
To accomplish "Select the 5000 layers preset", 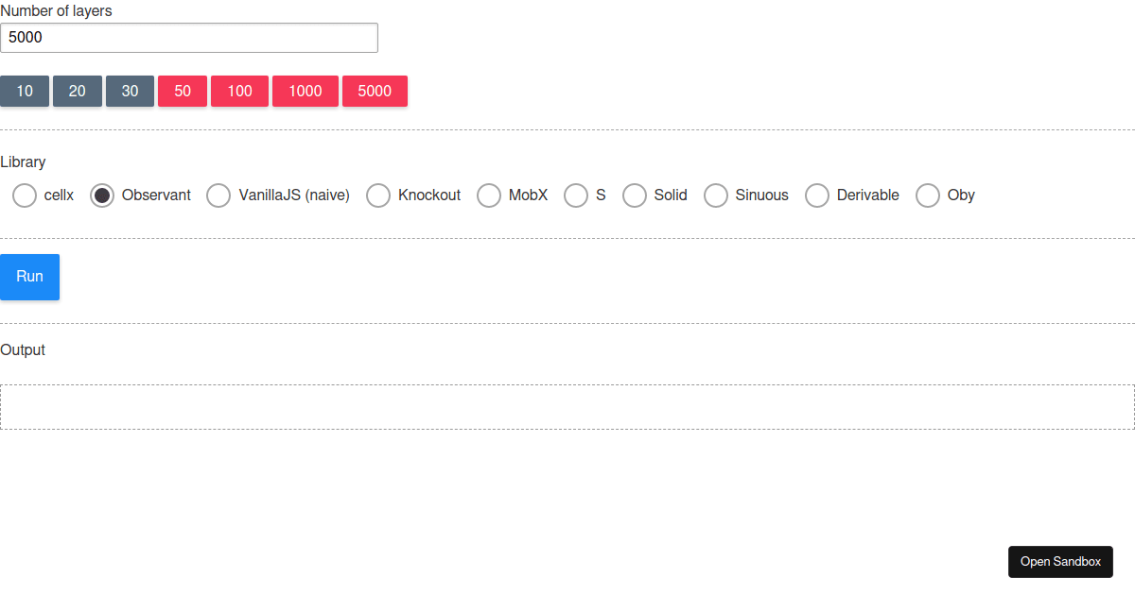I will tap(375, 91).
